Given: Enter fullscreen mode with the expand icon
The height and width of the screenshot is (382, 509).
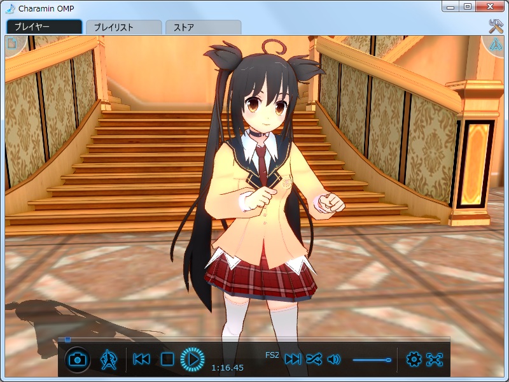Looking at the screenshot, I should click(436, 359).
